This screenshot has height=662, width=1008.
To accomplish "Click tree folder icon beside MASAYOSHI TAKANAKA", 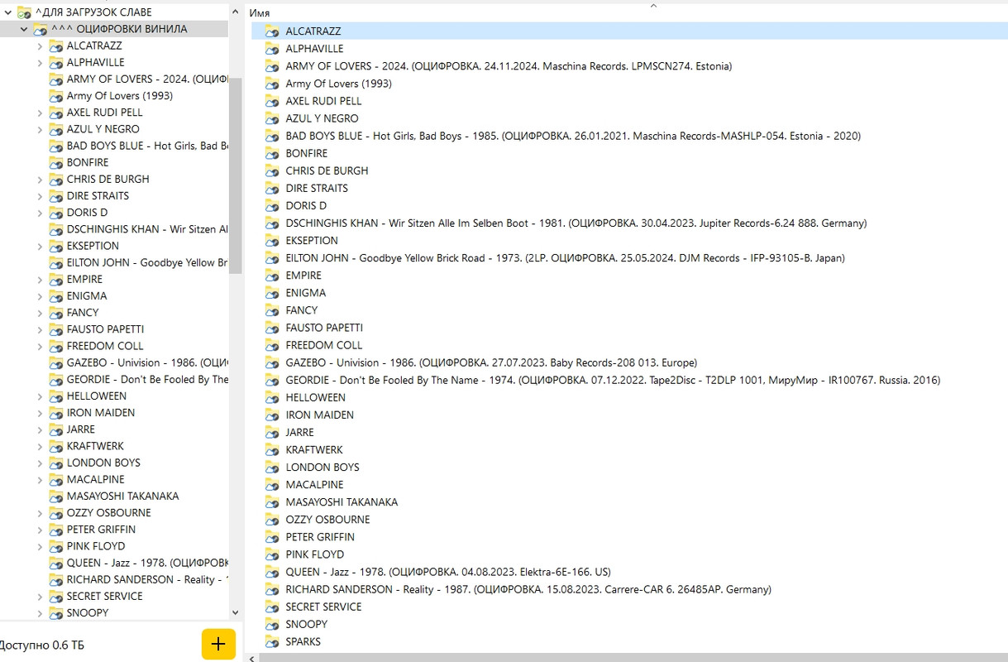I will 55,496.
